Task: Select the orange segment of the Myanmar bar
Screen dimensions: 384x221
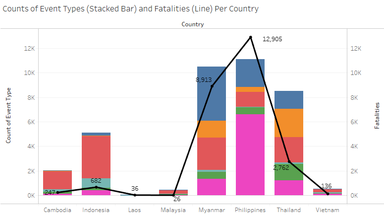Action: (212, 129)
